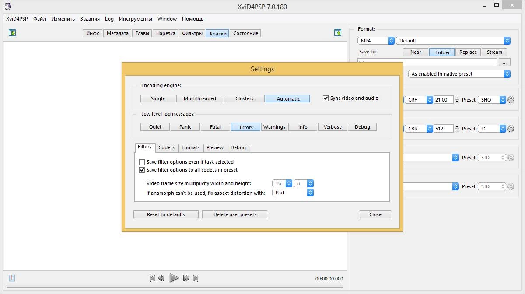
Task: Switch to the Formats tab in Settings
Action: (190, 147)
